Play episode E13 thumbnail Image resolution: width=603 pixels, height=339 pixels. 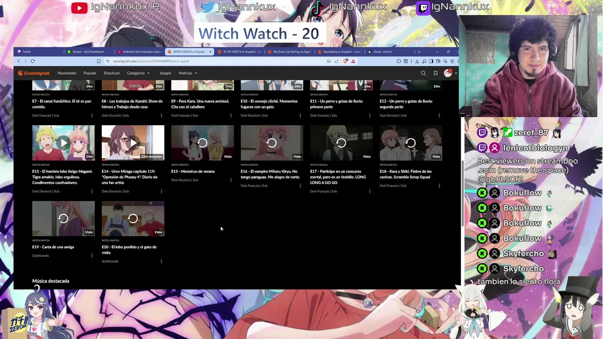click(64, 143)
